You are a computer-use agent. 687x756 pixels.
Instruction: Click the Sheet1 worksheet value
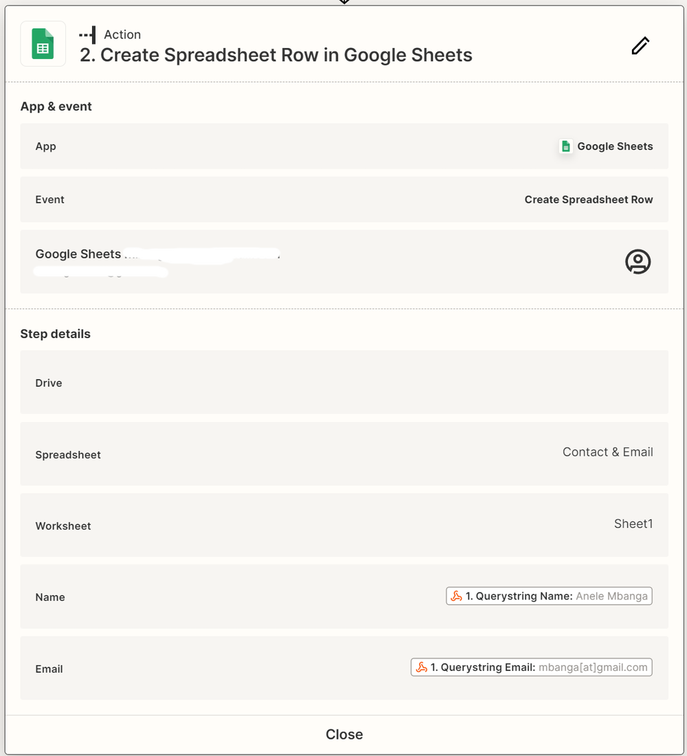(x=633, y=524)
